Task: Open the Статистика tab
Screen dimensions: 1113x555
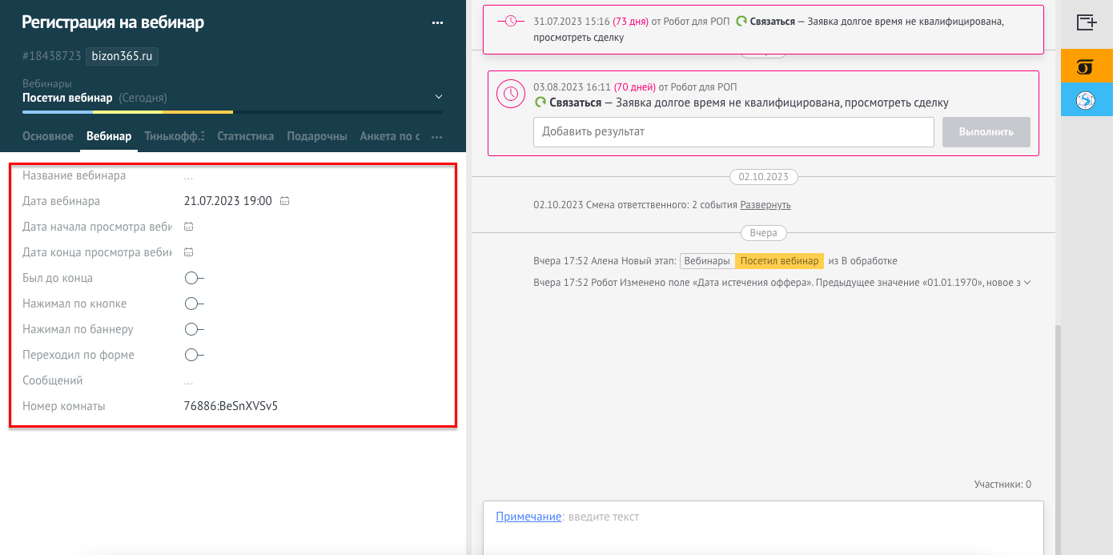Action: coord(246,136)
